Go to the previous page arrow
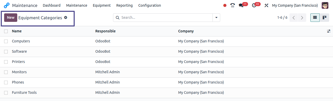Screen dimensions: 333x101 click(x=294, y=18)
